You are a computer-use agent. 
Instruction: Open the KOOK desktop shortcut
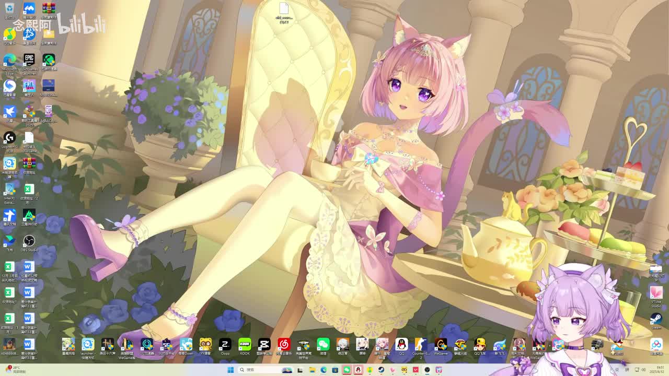(245, 347)
